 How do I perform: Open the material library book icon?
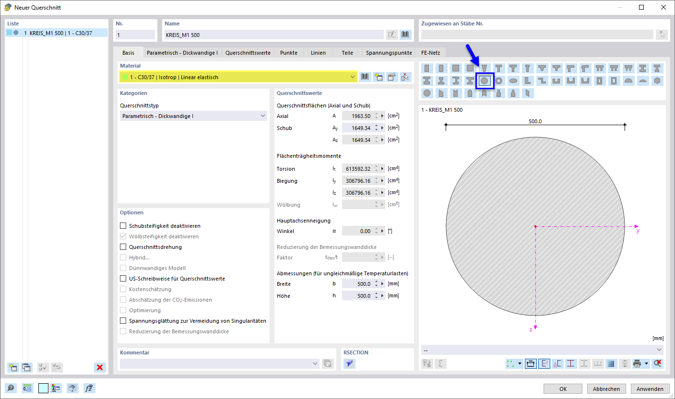point(366,77)
